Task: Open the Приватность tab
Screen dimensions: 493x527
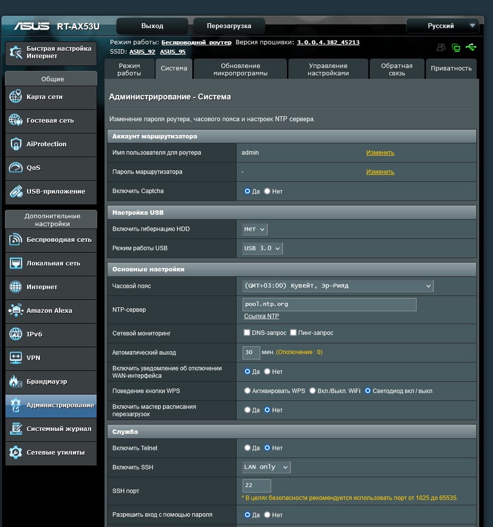Action: coord(451,68)
